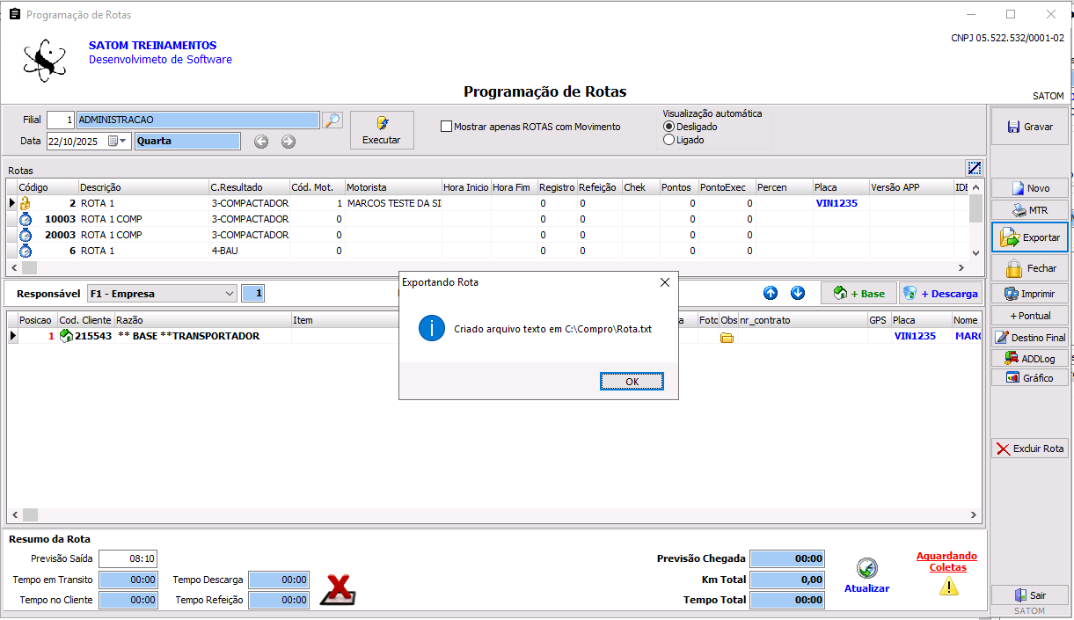The width and height of the screenshot is (1074, 620).
Task: Go to previous day with left arrow
Action: (261, 142)
